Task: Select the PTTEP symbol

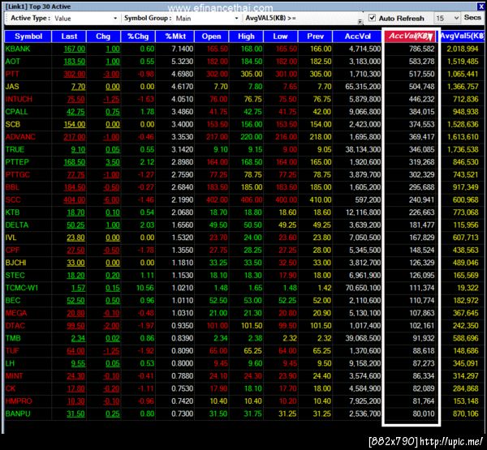Action: [x=17, y=162]
